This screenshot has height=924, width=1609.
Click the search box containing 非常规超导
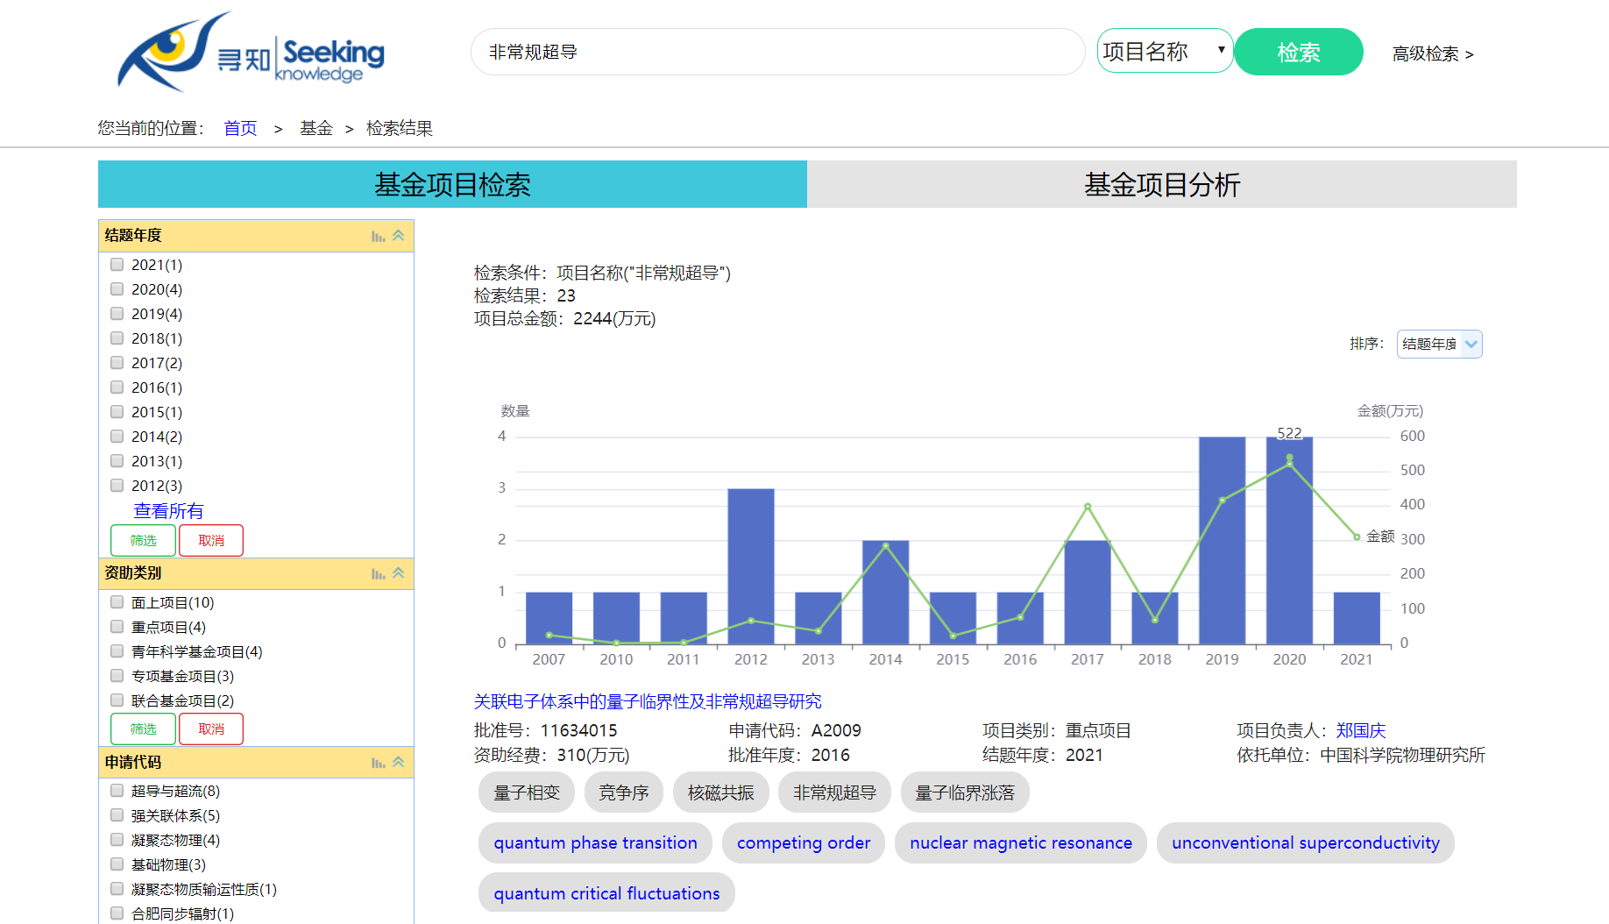(x=778, y=52)
